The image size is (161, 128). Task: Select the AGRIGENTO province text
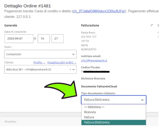tap(89, 49)
